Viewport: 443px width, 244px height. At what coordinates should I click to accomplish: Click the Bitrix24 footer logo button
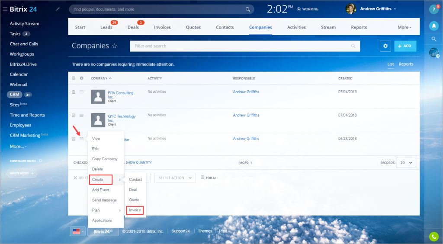tap(103, 231)
